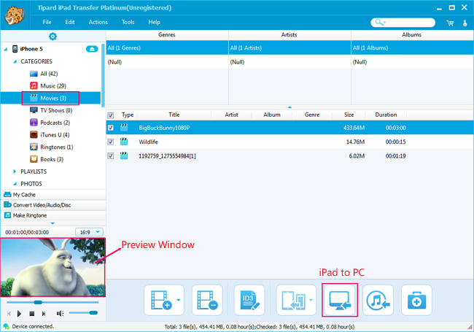Screen dimensions: 474x332
Task: Open My Cache panel
Action: point(53,195)
